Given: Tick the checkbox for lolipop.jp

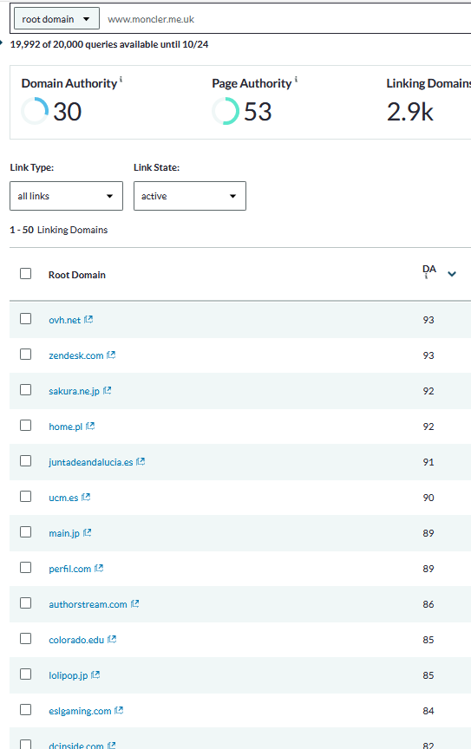Looking at the screenshot, I should coord(26,674).
